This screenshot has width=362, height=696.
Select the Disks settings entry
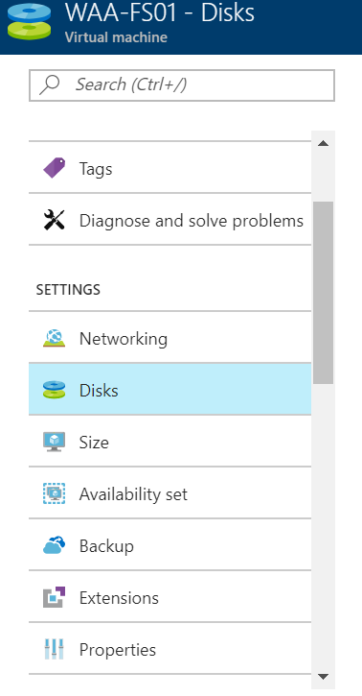(x=170, y=390)
